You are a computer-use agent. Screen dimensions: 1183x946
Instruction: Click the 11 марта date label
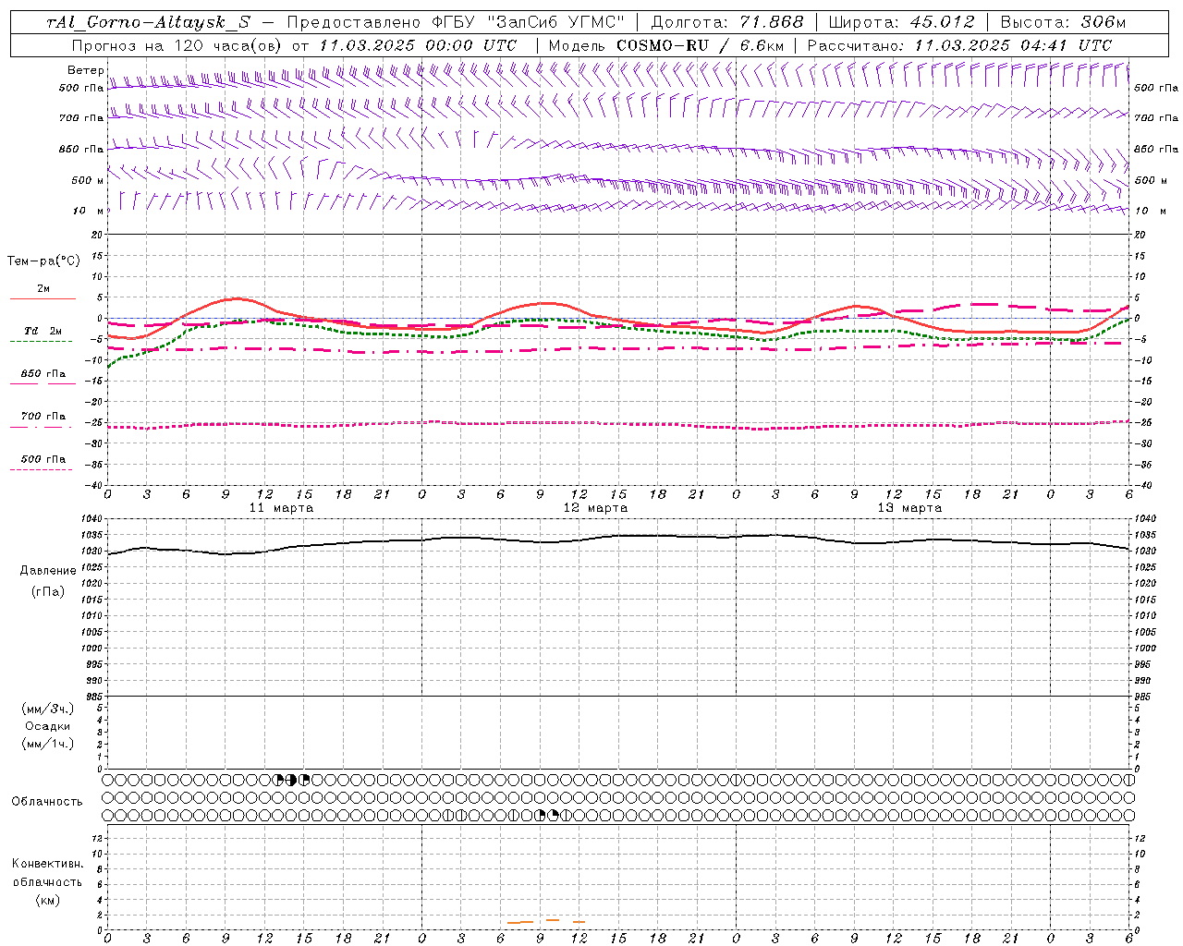click(281, 507)
